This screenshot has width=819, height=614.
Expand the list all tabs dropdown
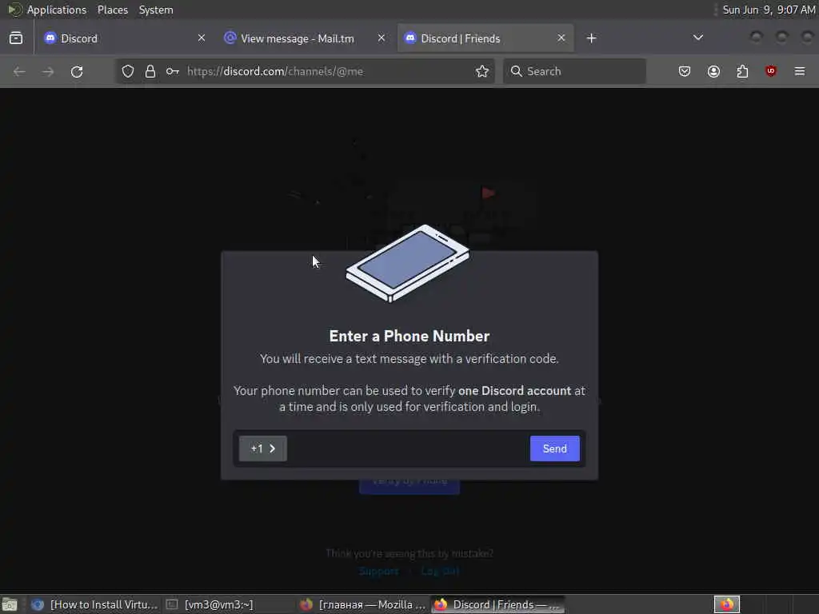click(697, 38)
